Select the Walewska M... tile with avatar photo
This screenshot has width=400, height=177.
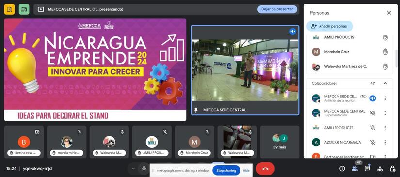109,142
